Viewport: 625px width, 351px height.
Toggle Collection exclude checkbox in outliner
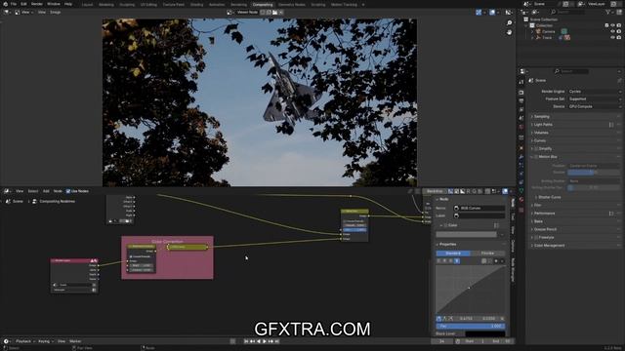click(x=606, y=25)
